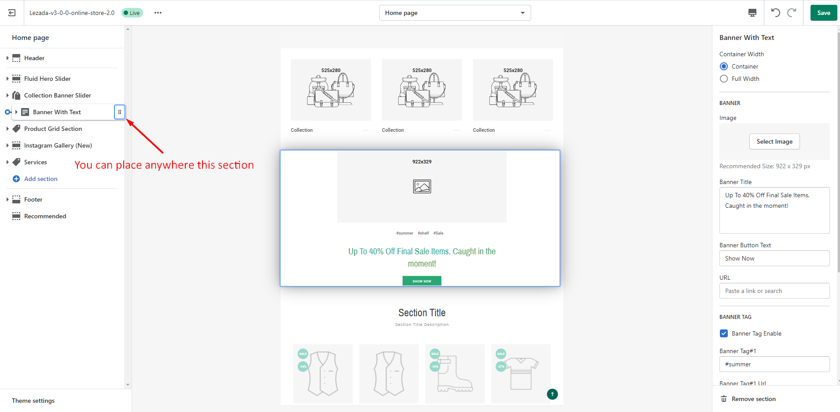Open the three-dot options menu
This screenshot has width=840, height=412.
pos(158,13)
